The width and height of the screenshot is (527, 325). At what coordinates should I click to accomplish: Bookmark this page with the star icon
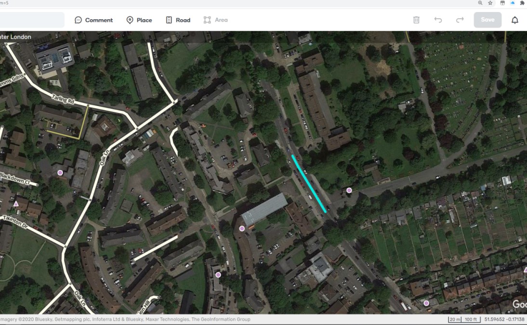tap(490, 3)
